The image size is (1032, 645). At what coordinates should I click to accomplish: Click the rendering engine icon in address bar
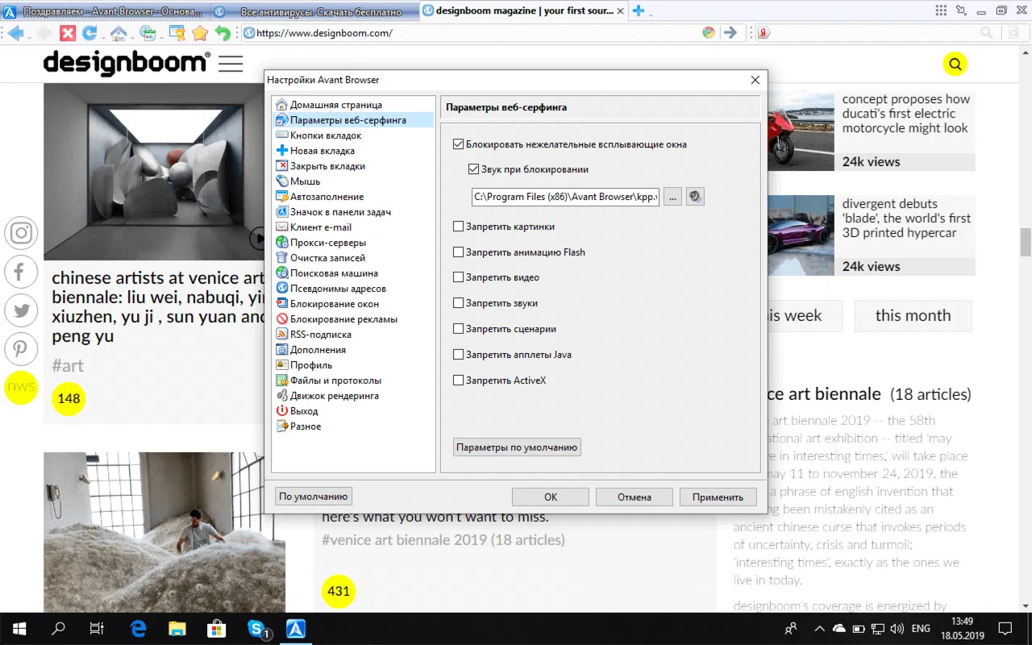pyautogui.click(x=709, y=33)
